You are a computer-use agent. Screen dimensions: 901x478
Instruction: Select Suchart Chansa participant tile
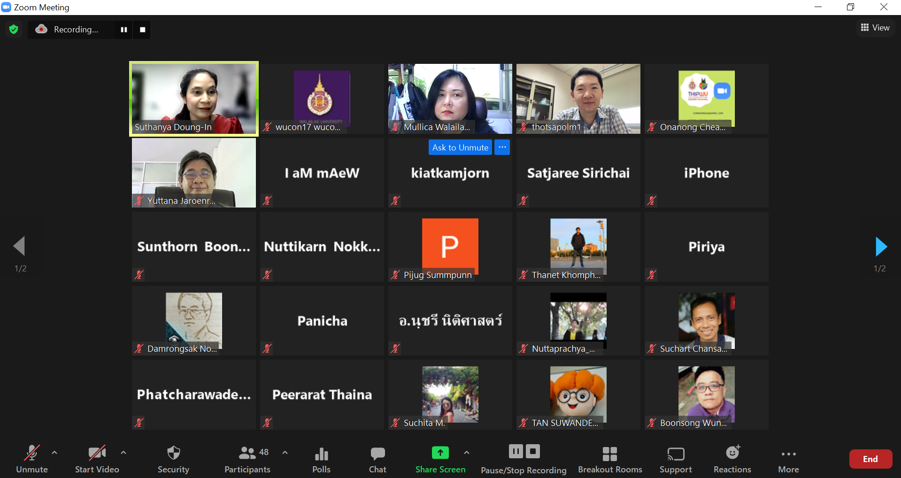707,321
